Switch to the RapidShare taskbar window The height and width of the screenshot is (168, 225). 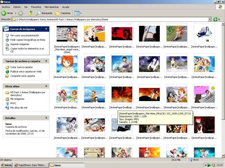(31, 165)
